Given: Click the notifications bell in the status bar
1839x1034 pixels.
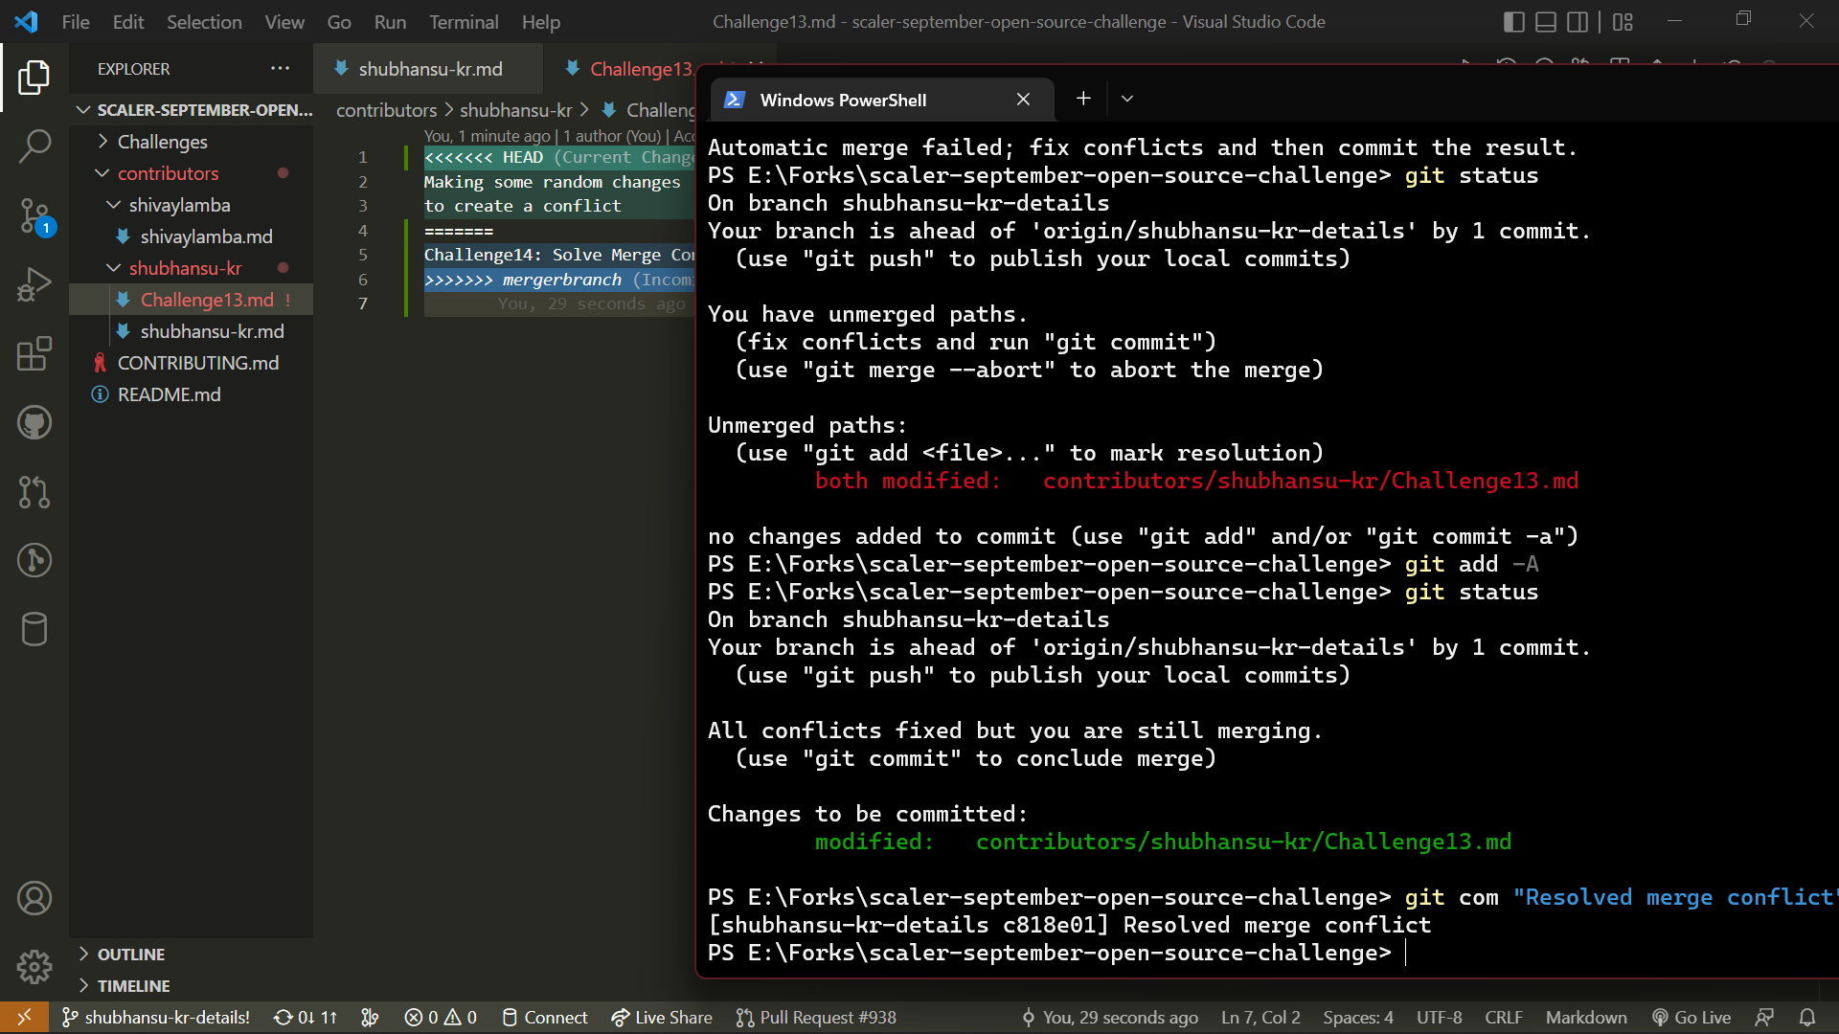Looking at the screenshot, I should (x=1808, y=1018).
